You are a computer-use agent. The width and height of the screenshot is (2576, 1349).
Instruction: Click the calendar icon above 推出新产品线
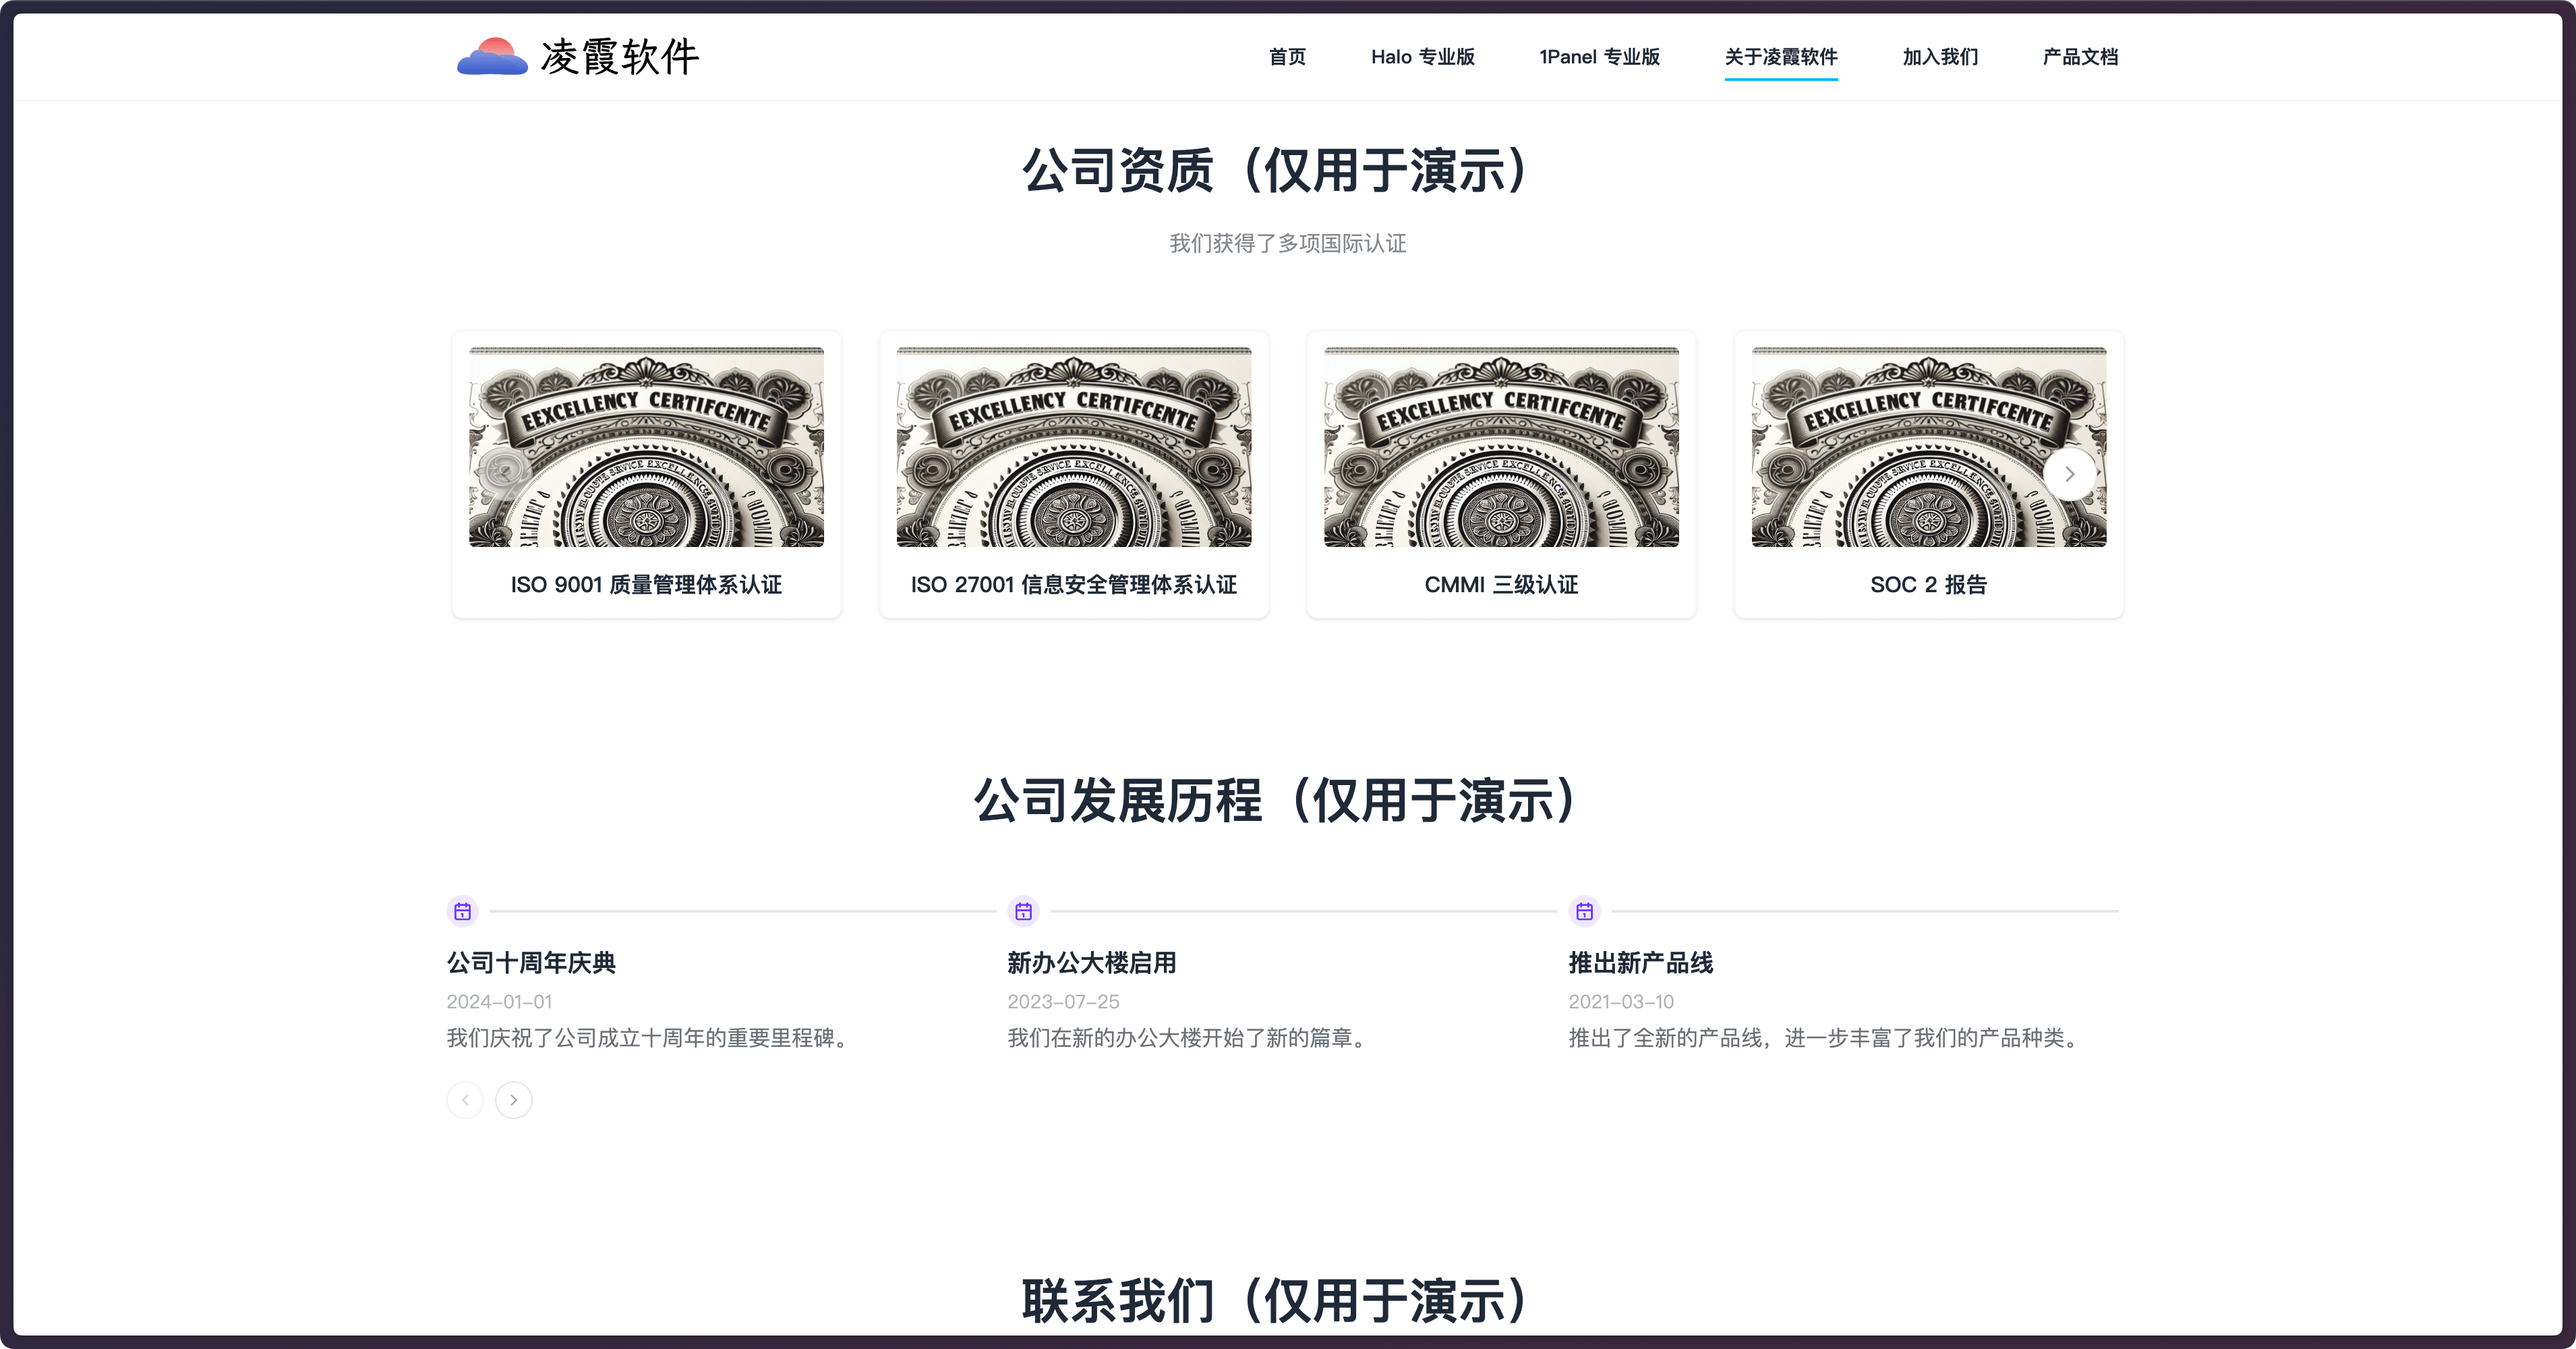pyautogui.click(x=1584, y=911)
